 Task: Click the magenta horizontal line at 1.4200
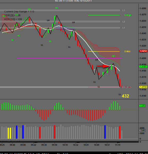point(69,58)
